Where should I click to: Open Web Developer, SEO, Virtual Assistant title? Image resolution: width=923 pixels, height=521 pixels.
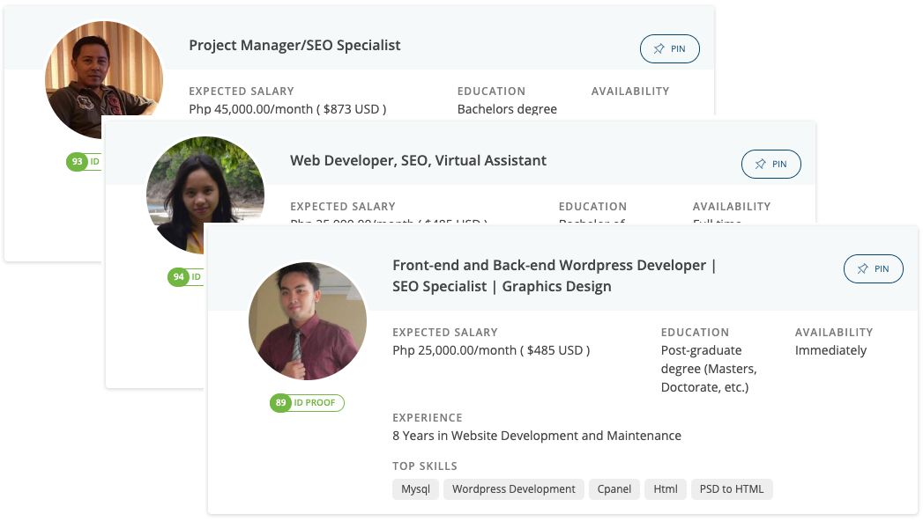click(x=418, y=160)
